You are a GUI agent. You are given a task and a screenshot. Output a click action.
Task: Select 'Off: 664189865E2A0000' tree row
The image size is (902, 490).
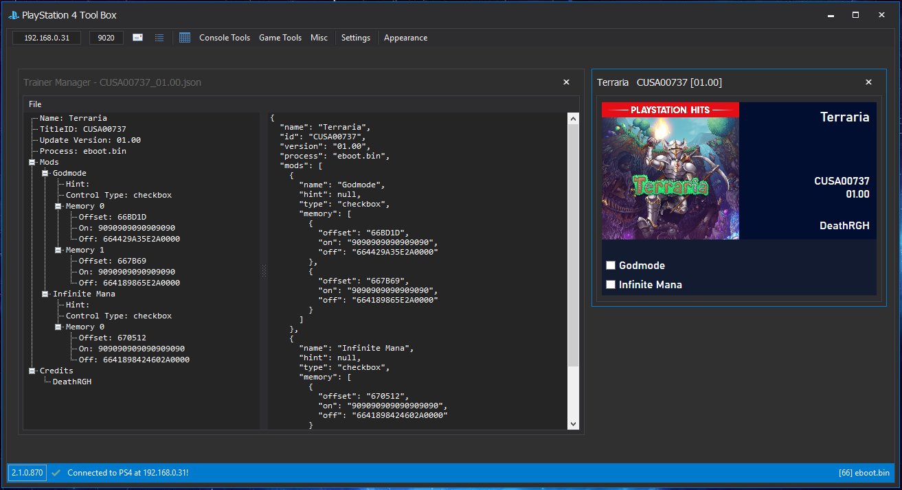pyautogui.click(x=129, y=283)
